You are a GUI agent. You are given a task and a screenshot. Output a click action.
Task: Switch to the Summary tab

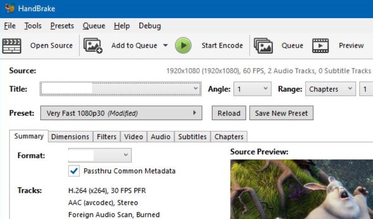(29, 136)
